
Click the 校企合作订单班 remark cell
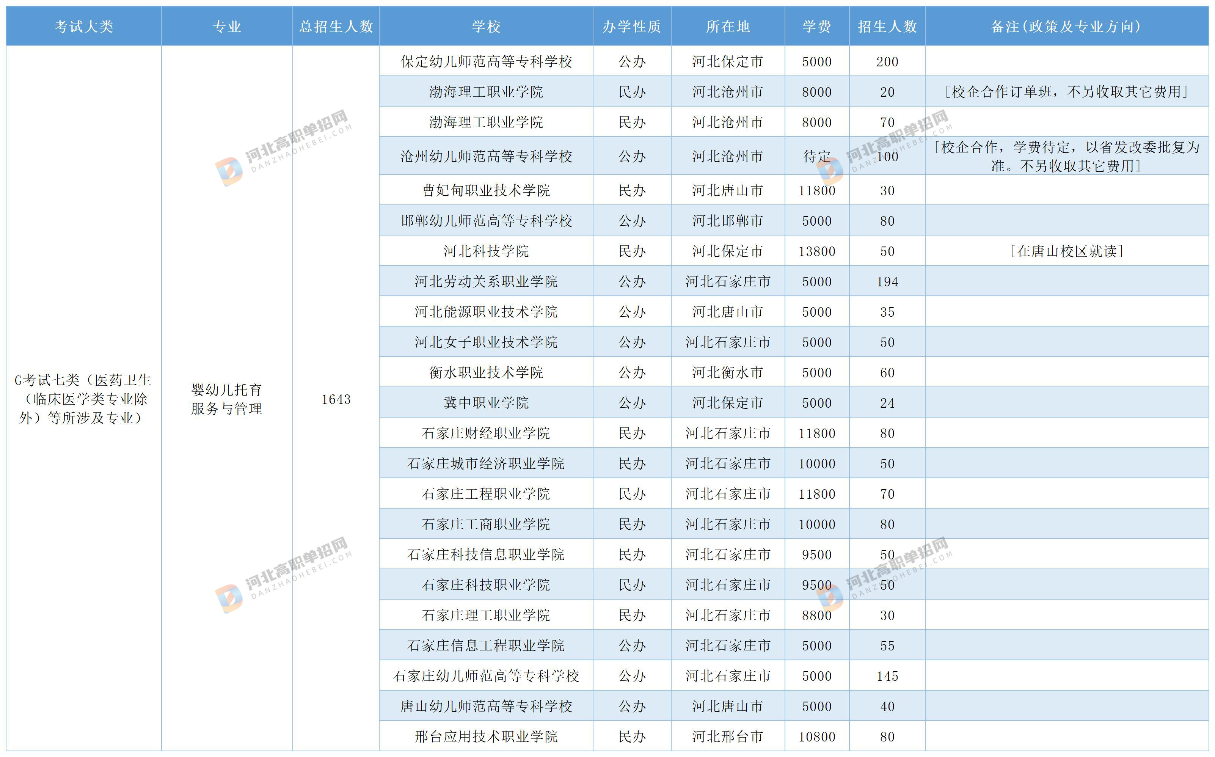tap(1067, 91)
